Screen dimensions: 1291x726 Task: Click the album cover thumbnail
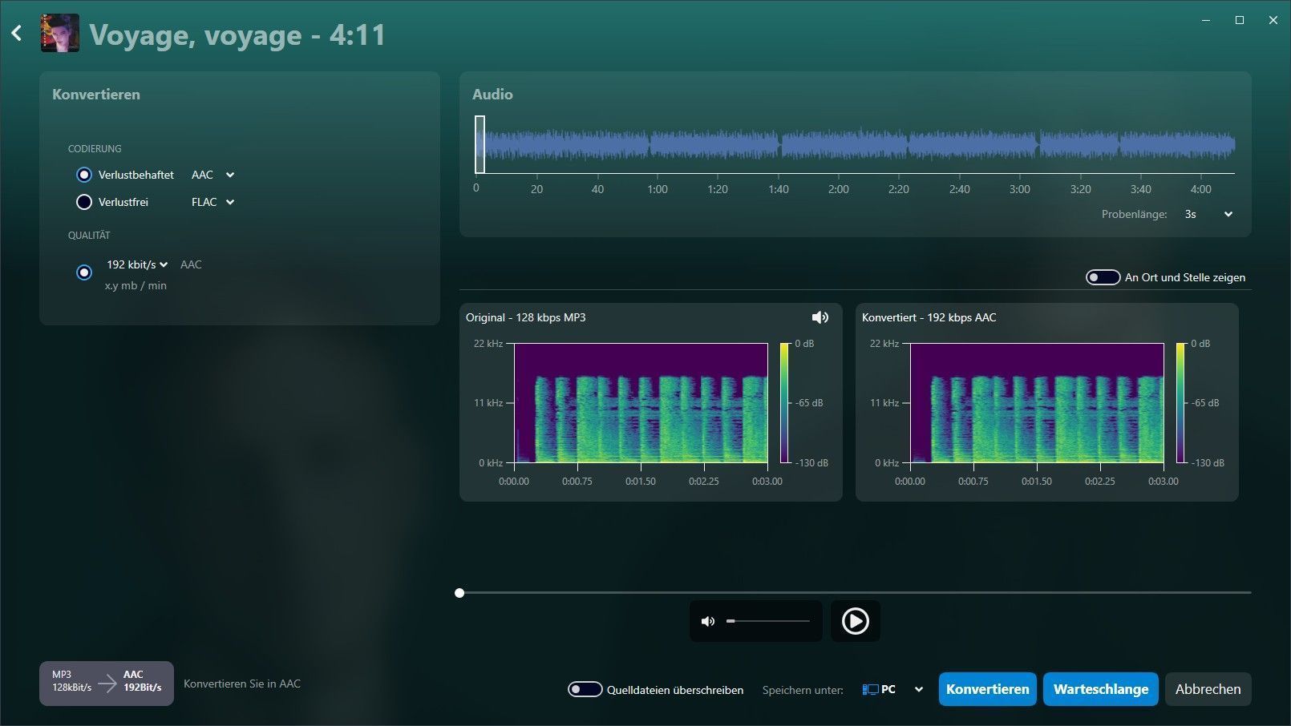pyautogui.click(x=60, y=34)
